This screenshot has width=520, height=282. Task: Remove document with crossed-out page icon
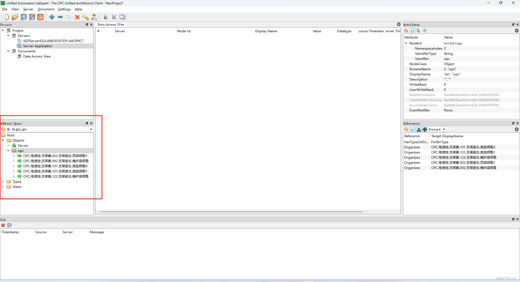(x=114, y=17)
